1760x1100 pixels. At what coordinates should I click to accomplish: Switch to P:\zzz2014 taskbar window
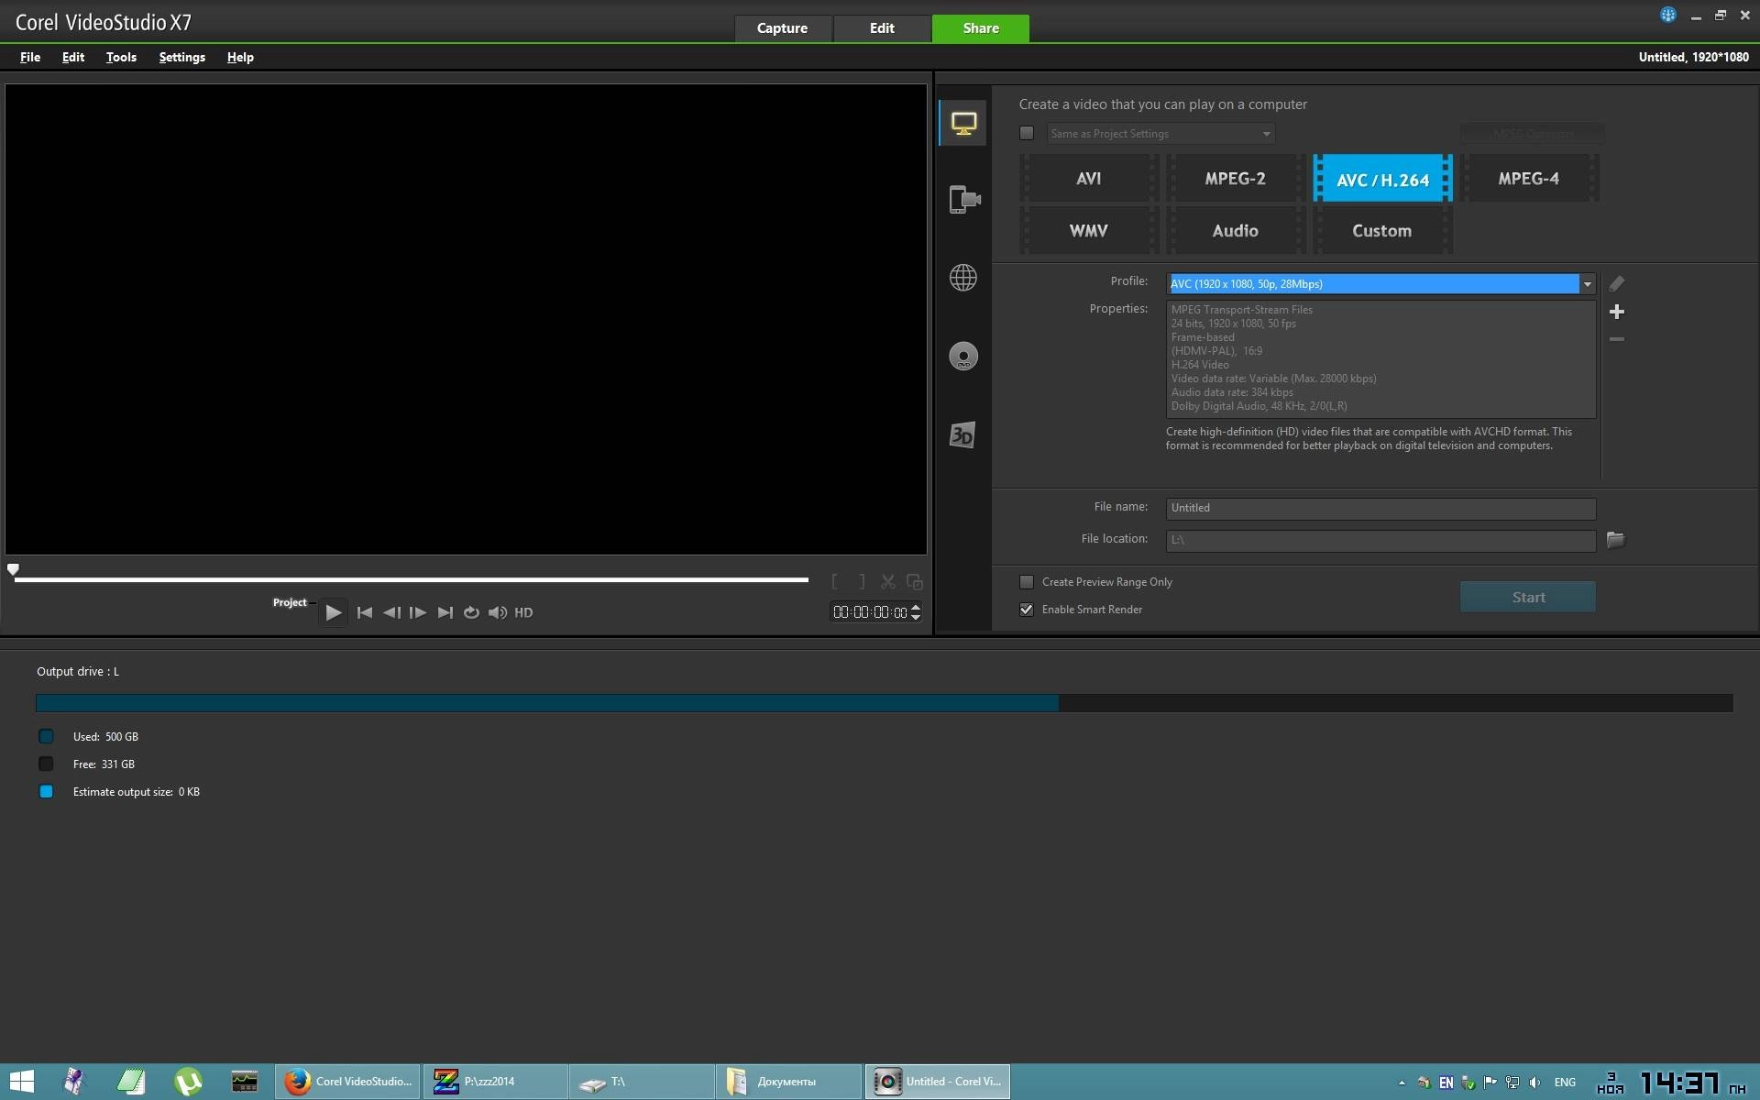[495, 1082]
